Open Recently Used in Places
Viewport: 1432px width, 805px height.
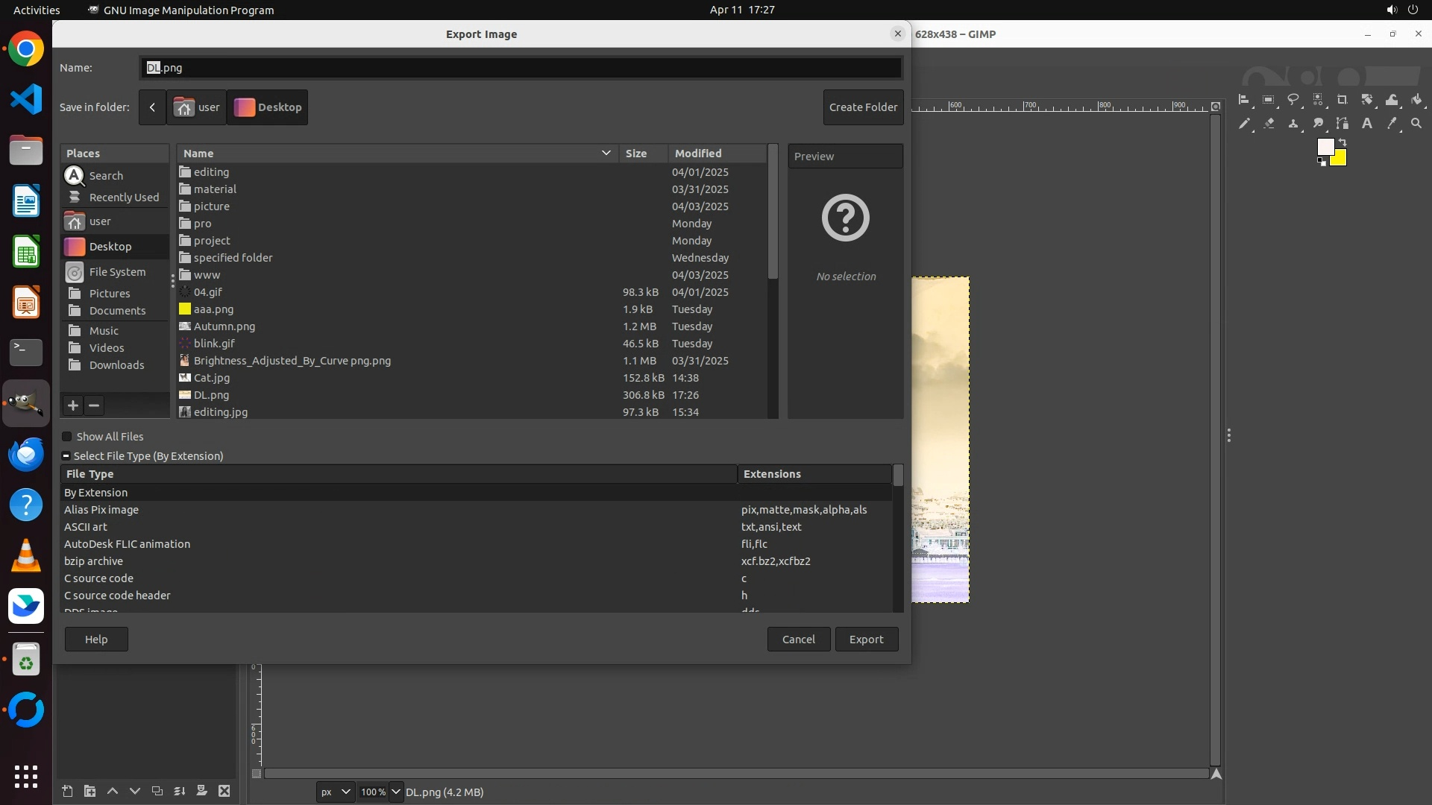[x=123, y=198]
